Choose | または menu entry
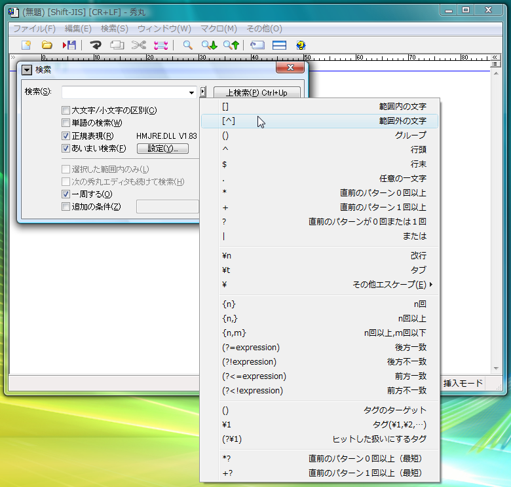Screen dimensions: 511x487 [320, 236]
